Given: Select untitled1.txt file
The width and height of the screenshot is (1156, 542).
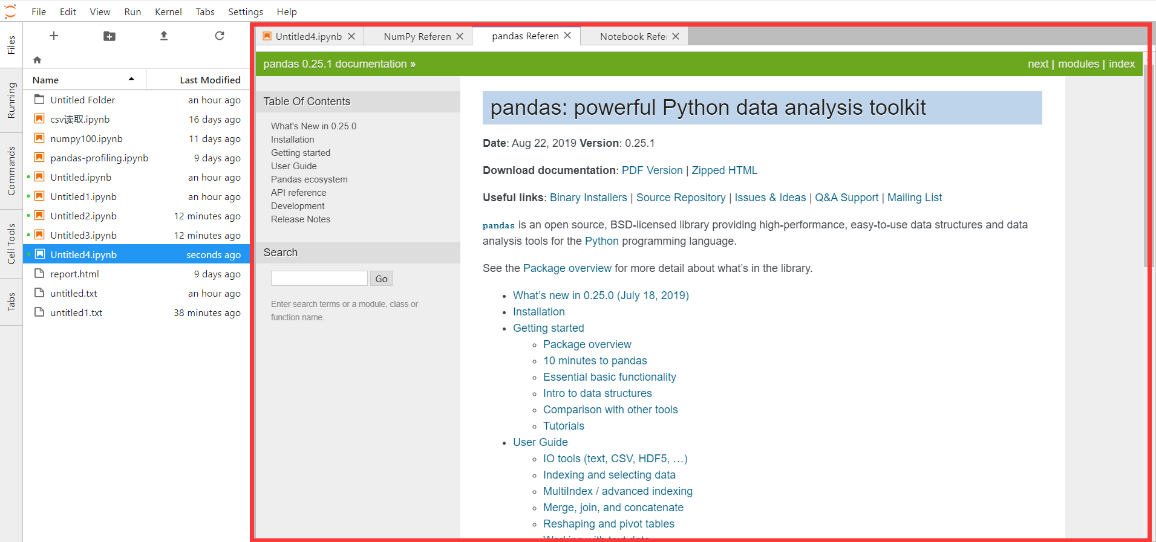Looking at the screenshot, I should pyautogui.click(x=137, y=312).
